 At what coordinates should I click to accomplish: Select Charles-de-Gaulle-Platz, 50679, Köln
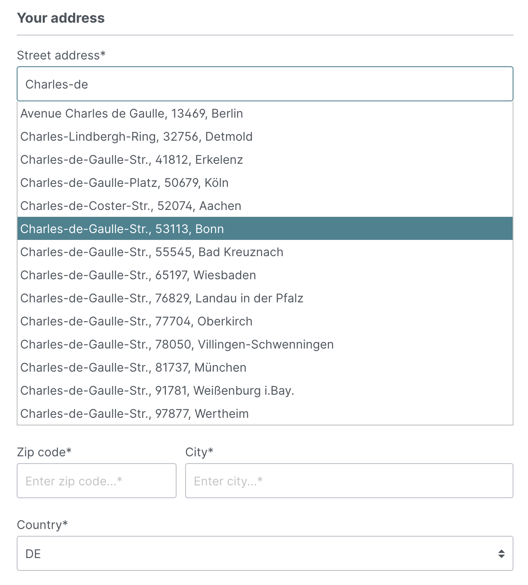(124, 183)
